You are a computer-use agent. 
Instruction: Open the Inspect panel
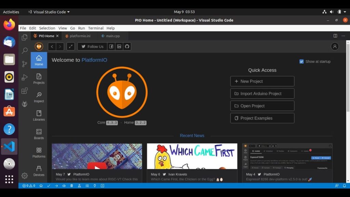[39, 97]
